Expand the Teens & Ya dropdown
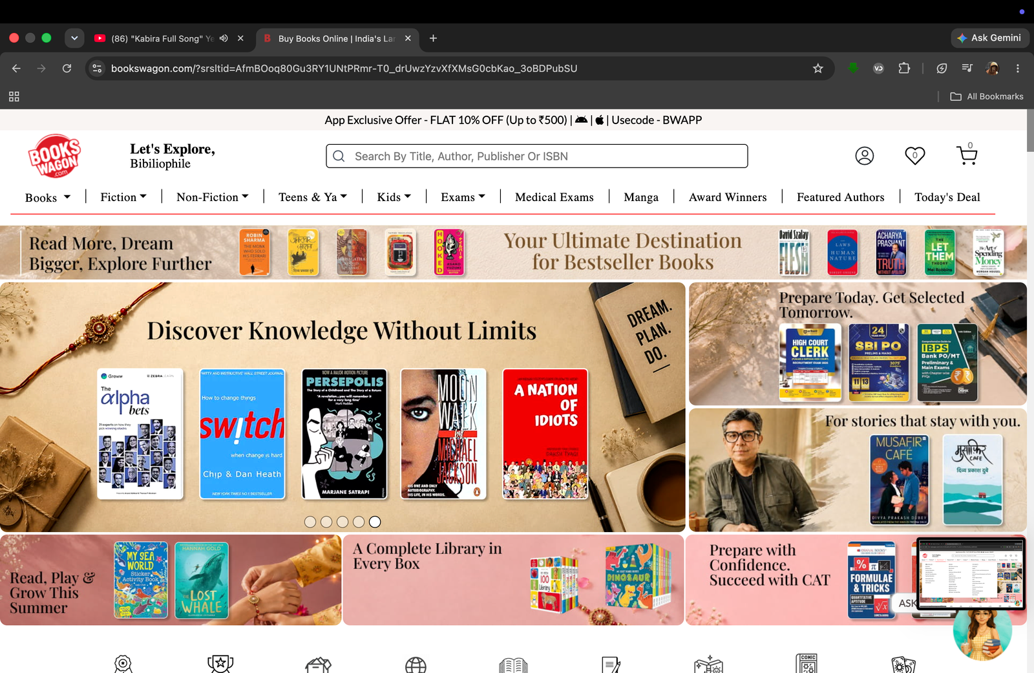This screenshot has height=673, width=1034. pos(313,197)
